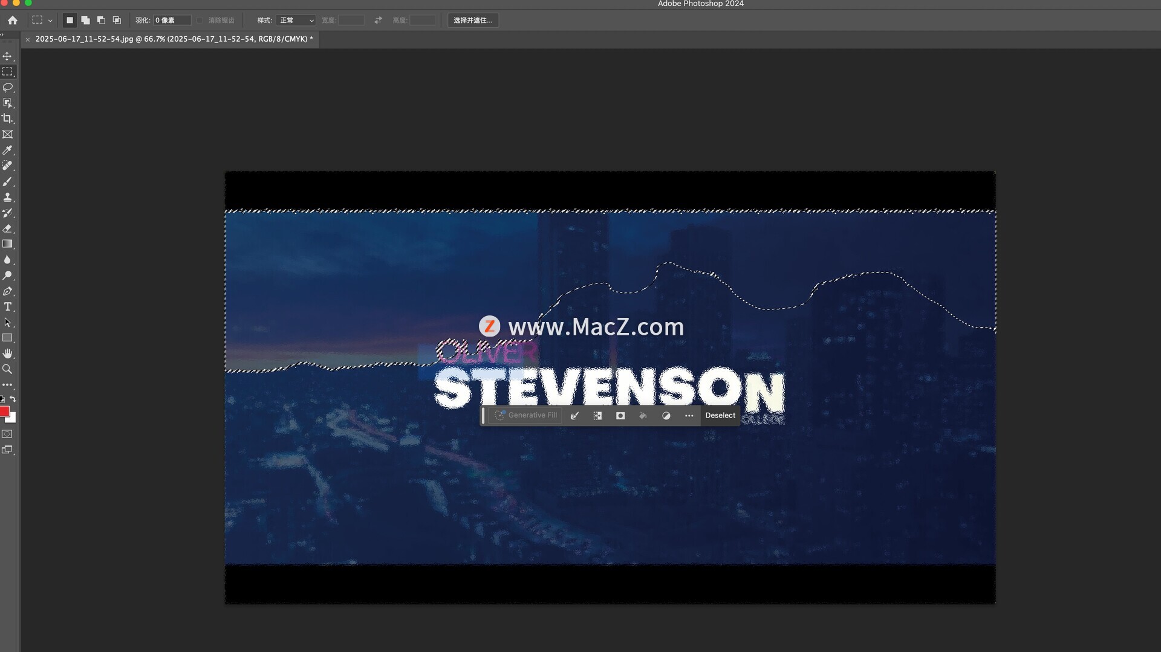Select the Crop tool

click(x=7, y=119)
